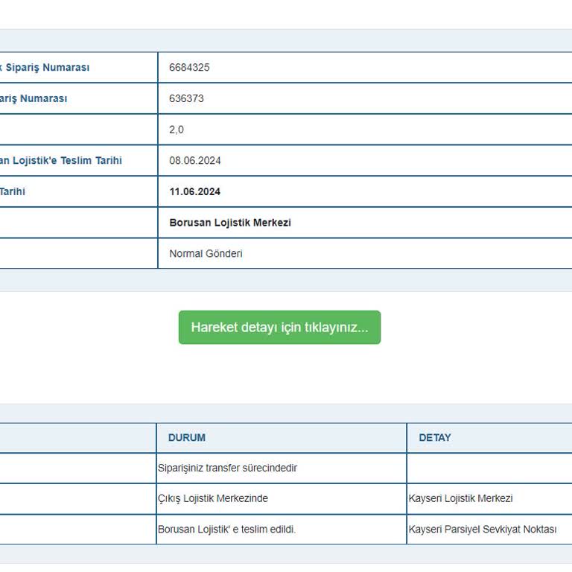
Task: Select Siparişiniz transfer sürecindedir status row
Action: pos(227,468)
